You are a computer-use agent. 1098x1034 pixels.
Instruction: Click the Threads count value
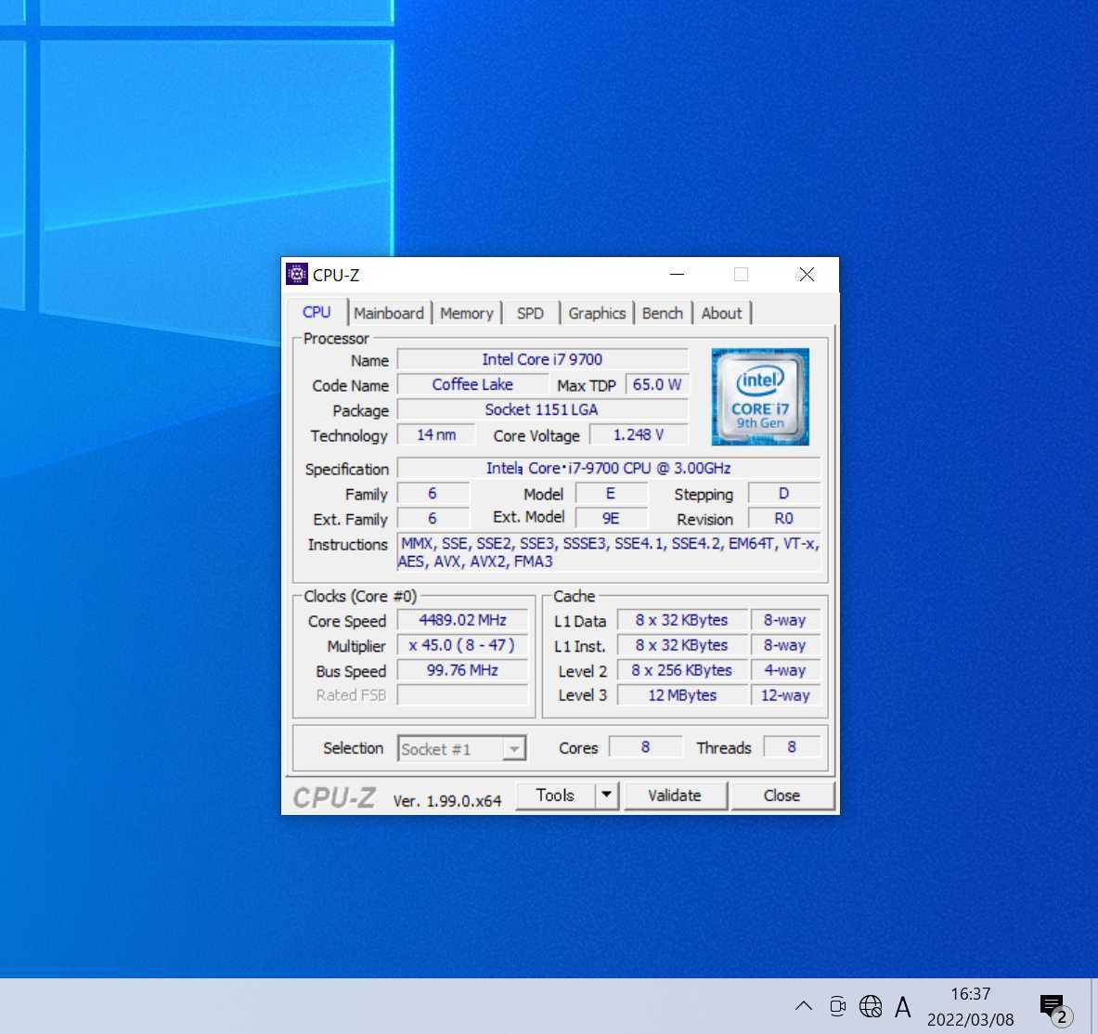pos(792,747)
